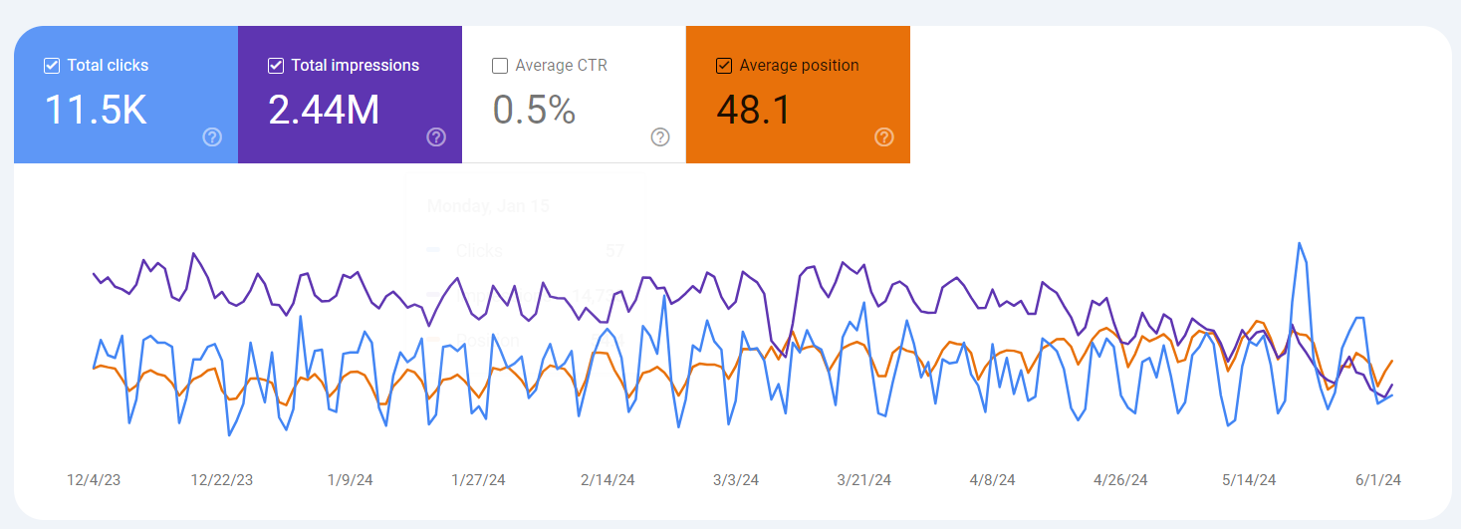This screenshot has width=1461, height=529.
Task: Select the 2.44M impressions figure
Action: (x=324, y=110)
